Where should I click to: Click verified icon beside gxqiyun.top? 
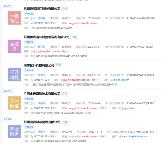(120, 108)
